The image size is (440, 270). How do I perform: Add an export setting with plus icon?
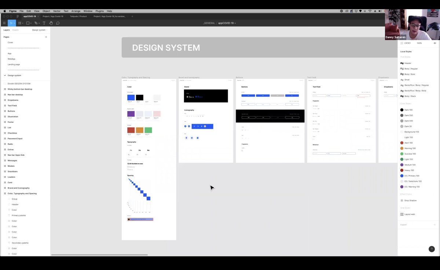pos(434,225)
